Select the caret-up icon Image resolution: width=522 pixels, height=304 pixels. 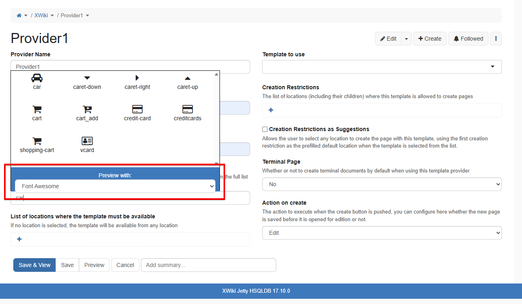click(x=187, y=78)
